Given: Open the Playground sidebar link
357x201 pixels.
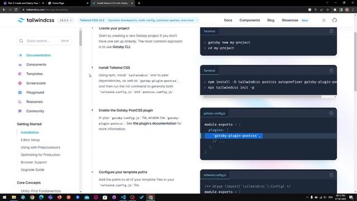Looking at the screenshot, I should pos(35,93).
